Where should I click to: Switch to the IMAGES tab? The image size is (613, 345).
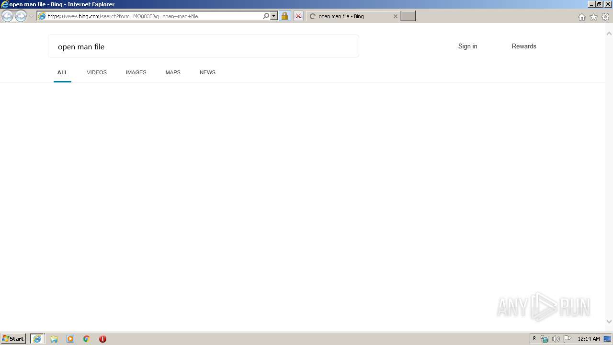click(x=136, y=72)
